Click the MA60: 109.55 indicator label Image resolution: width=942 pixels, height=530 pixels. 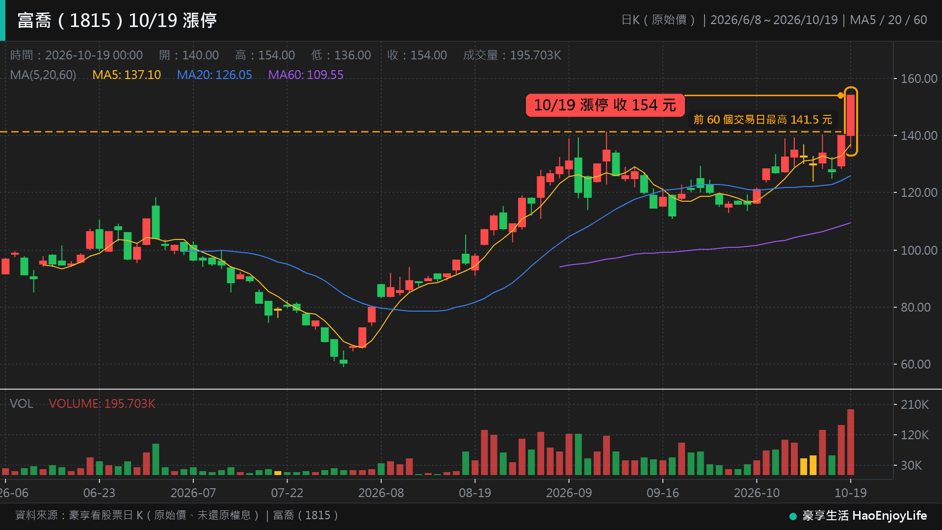(x=306, y=75)
